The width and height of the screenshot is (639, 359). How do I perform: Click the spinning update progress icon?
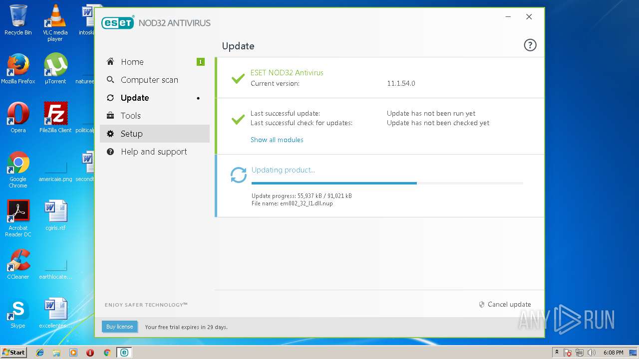[238, 175]
